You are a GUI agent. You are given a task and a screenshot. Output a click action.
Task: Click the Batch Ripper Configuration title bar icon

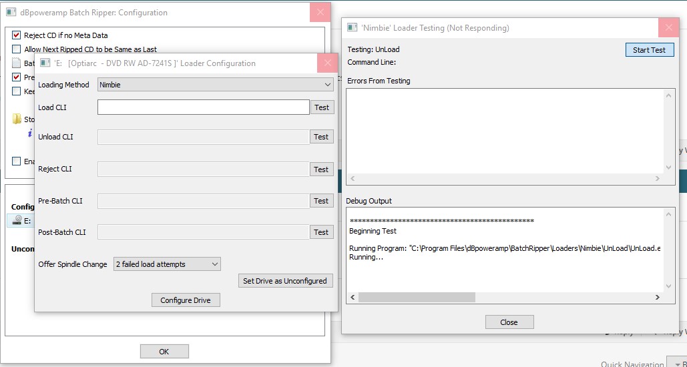[11, 12]
